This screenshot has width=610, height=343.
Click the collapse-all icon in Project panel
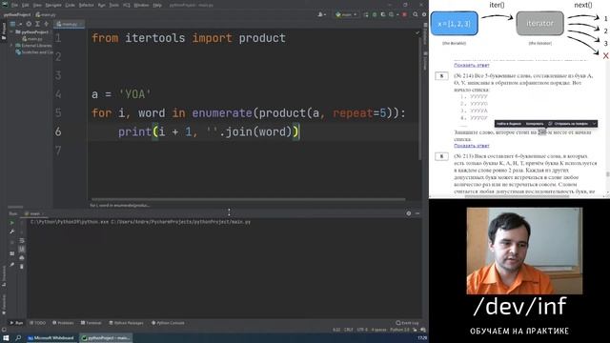coord(46,24)
